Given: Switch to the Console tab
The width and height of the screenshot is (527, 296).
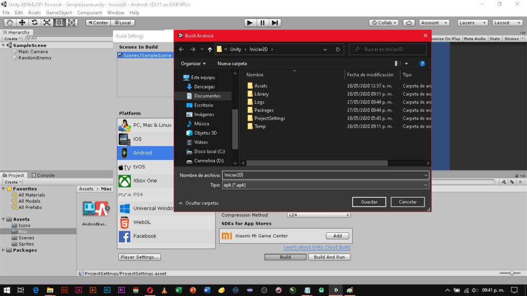Looking at the screenshot, I should tap(43, 175).
